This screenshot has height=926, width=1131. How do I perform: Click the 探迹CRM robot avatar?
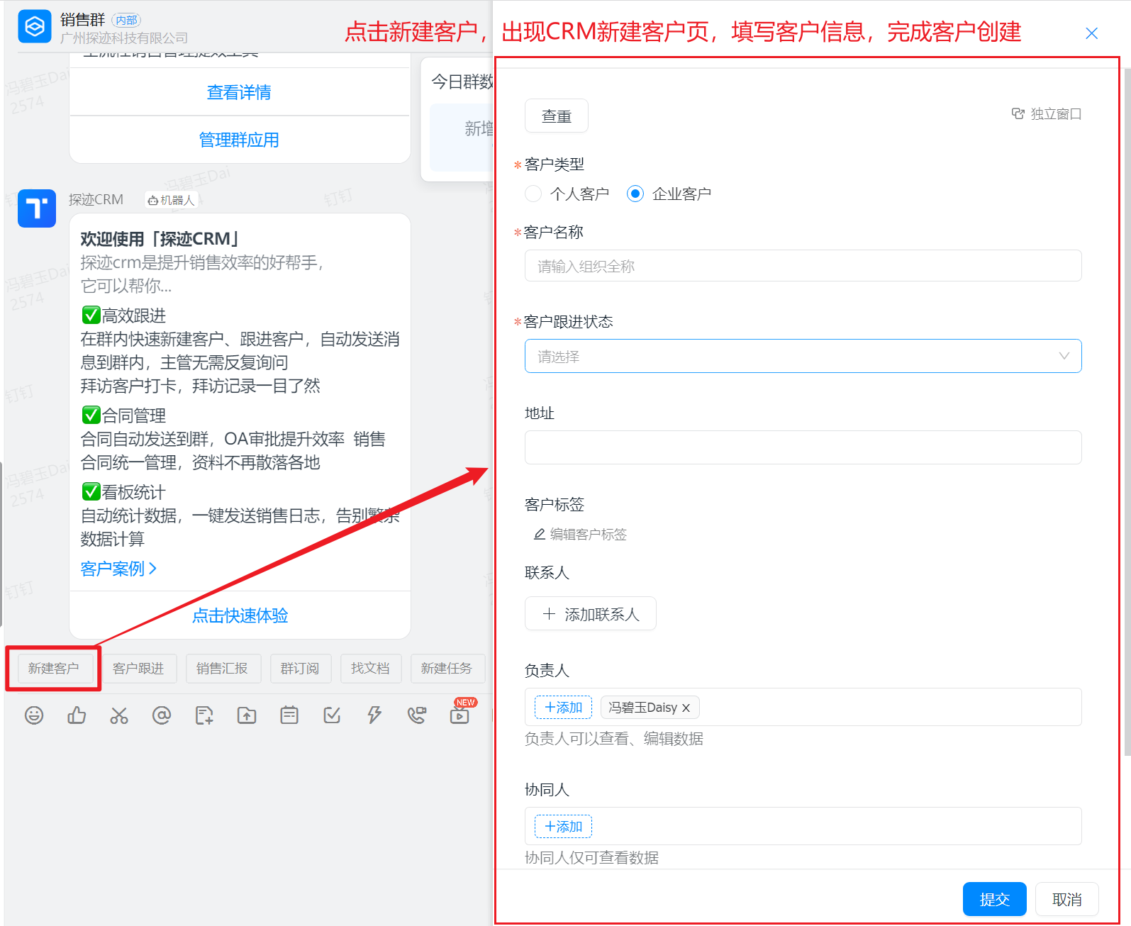pyautogui.click(x=37, y=208)
